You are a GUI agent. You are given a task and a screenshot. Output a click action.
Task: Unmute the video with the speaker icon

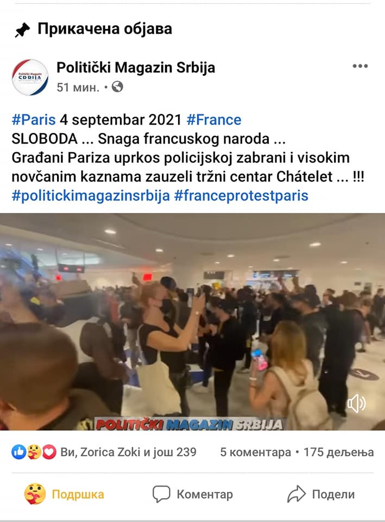356,403
